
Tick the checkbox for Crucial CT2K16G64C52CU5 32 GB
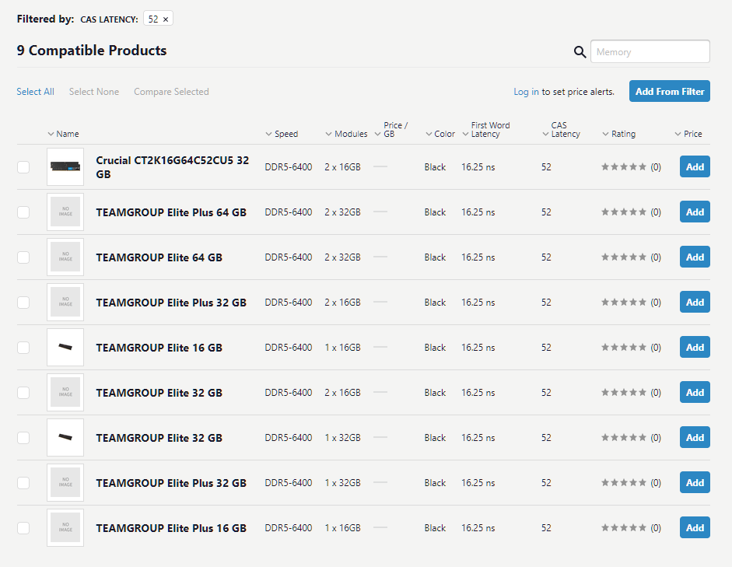coord(23,167)
